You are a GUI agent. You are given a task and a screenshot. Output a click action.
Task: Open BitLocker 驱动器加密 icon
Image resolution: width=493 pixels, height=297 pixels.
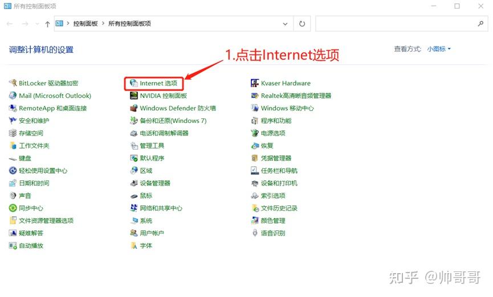[13, 83]
